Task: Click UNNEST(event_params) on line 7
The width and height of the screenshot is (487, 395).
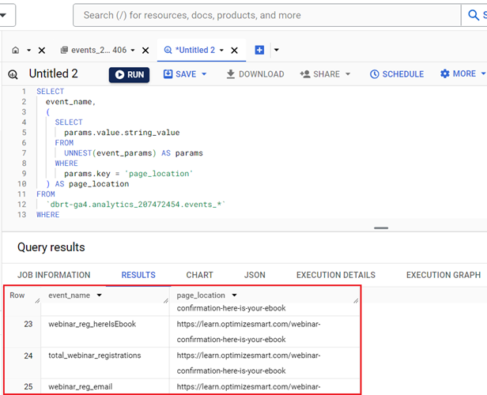Action: [110, 153]
